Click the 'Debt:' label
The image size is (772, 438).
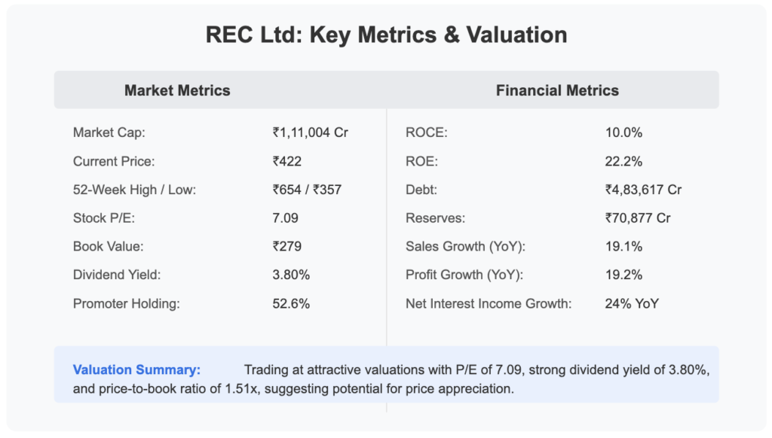421,190
